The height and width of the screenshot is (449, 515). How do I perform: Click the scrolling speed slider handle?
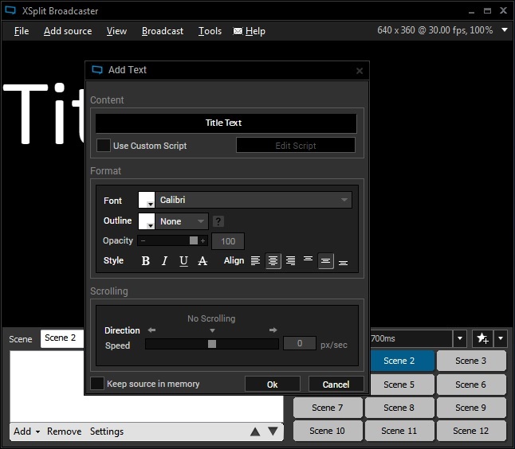[212, 344]
